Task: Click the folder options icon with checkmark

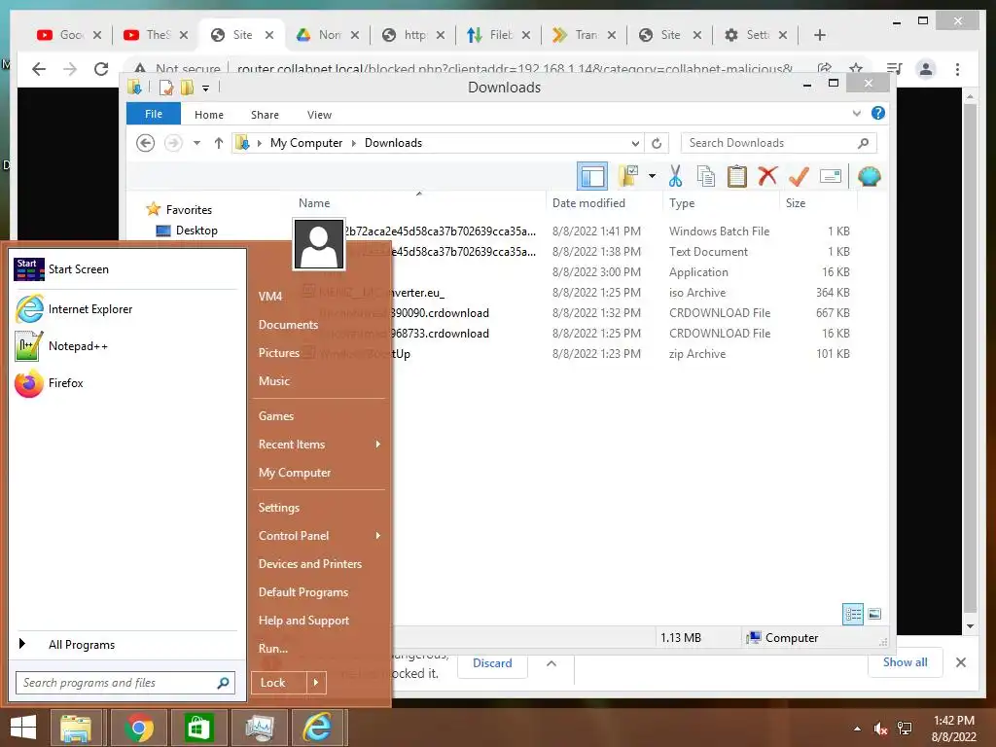Action: point(628,176)
